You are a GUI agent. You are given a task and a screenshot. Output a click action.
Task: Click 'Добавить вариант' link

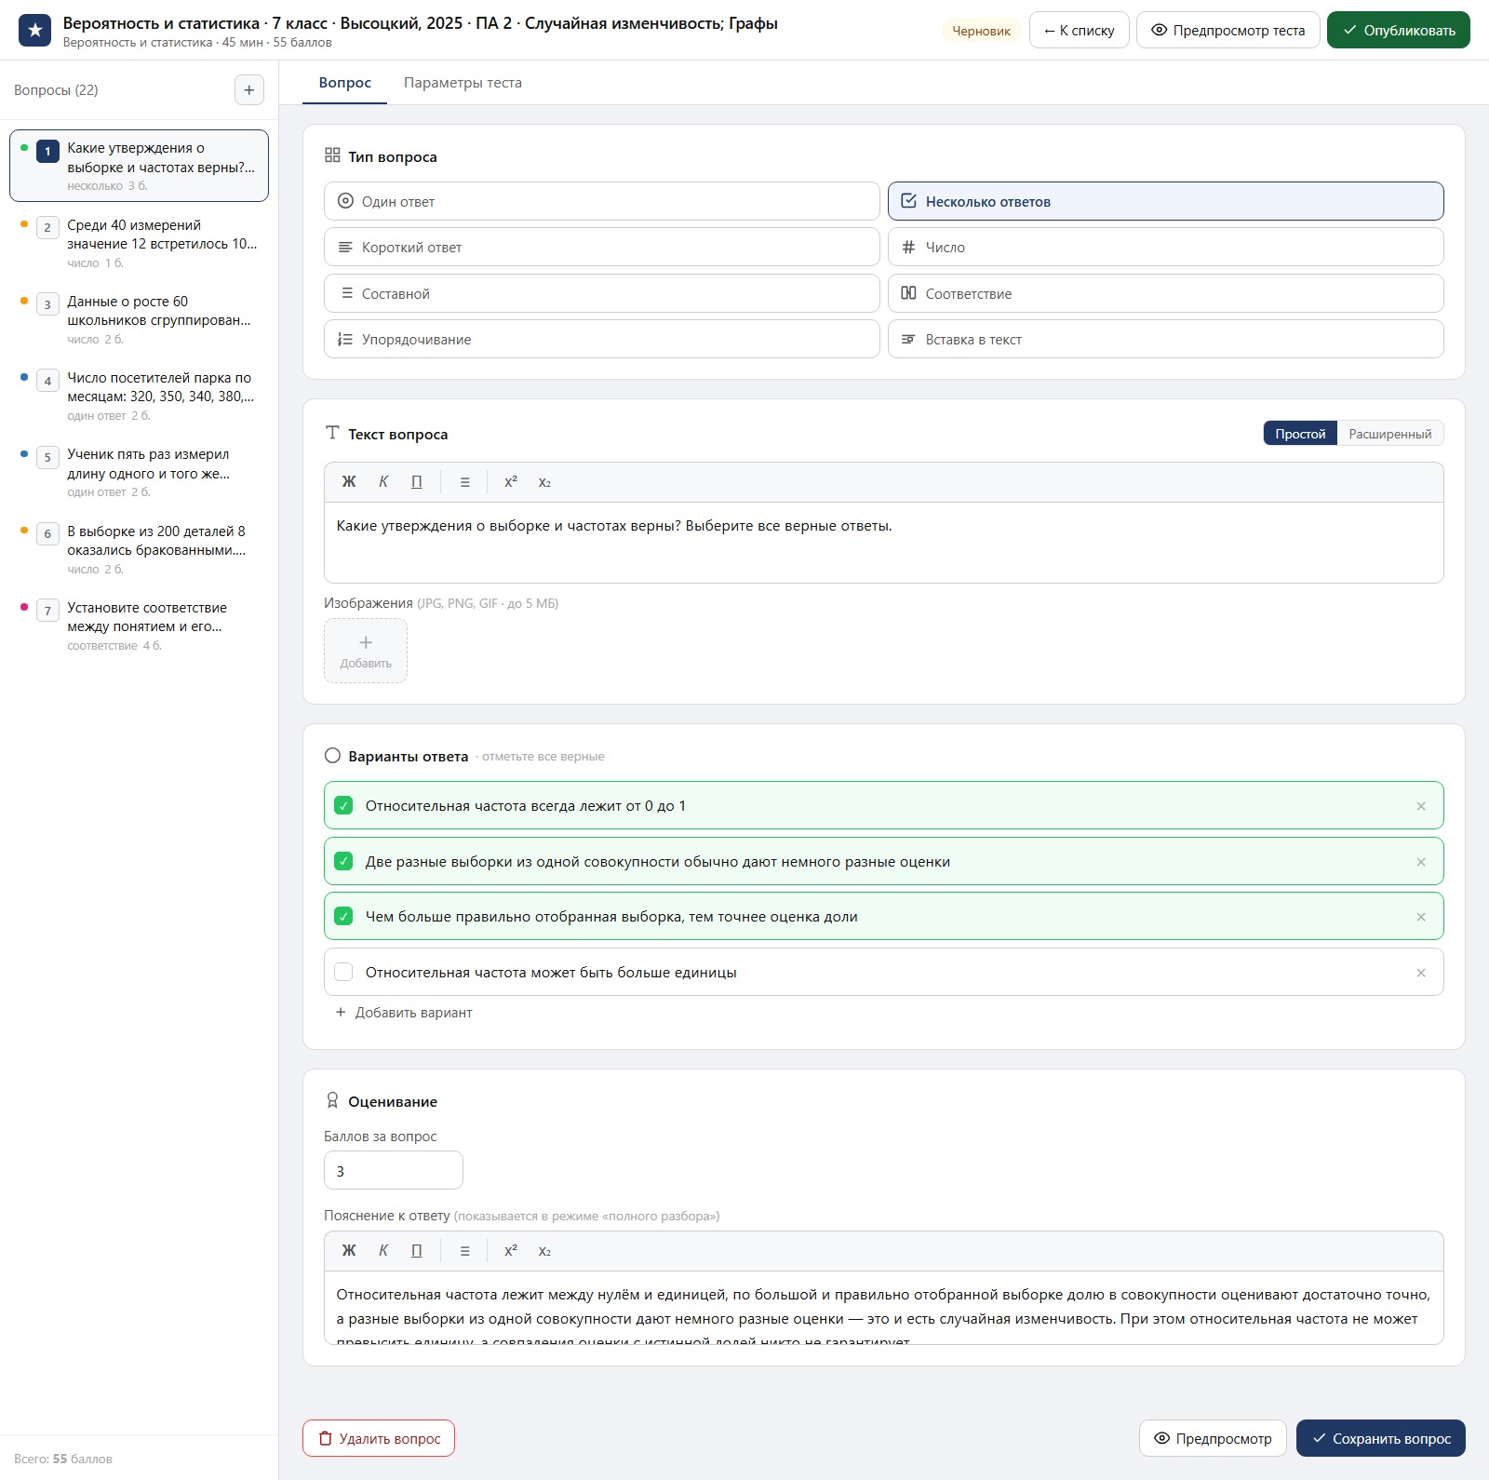(x=404, y=1013)
